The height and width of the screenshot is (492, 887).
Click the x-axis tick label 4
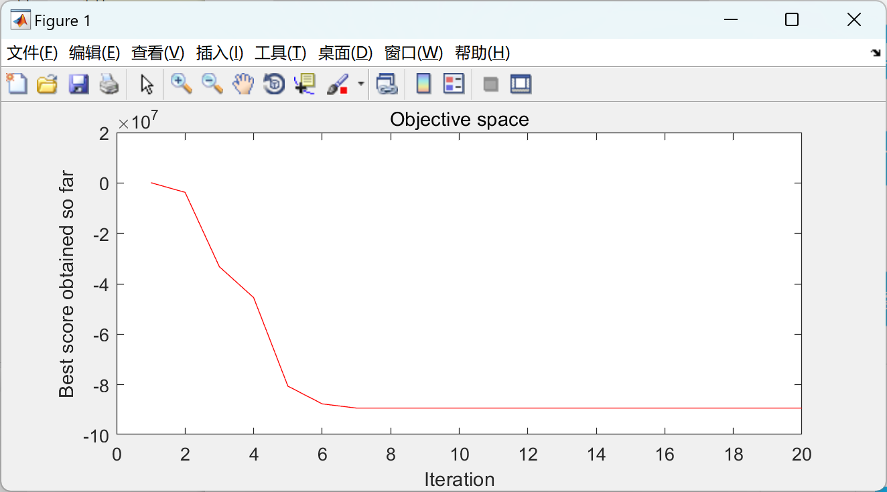[253, 455]
